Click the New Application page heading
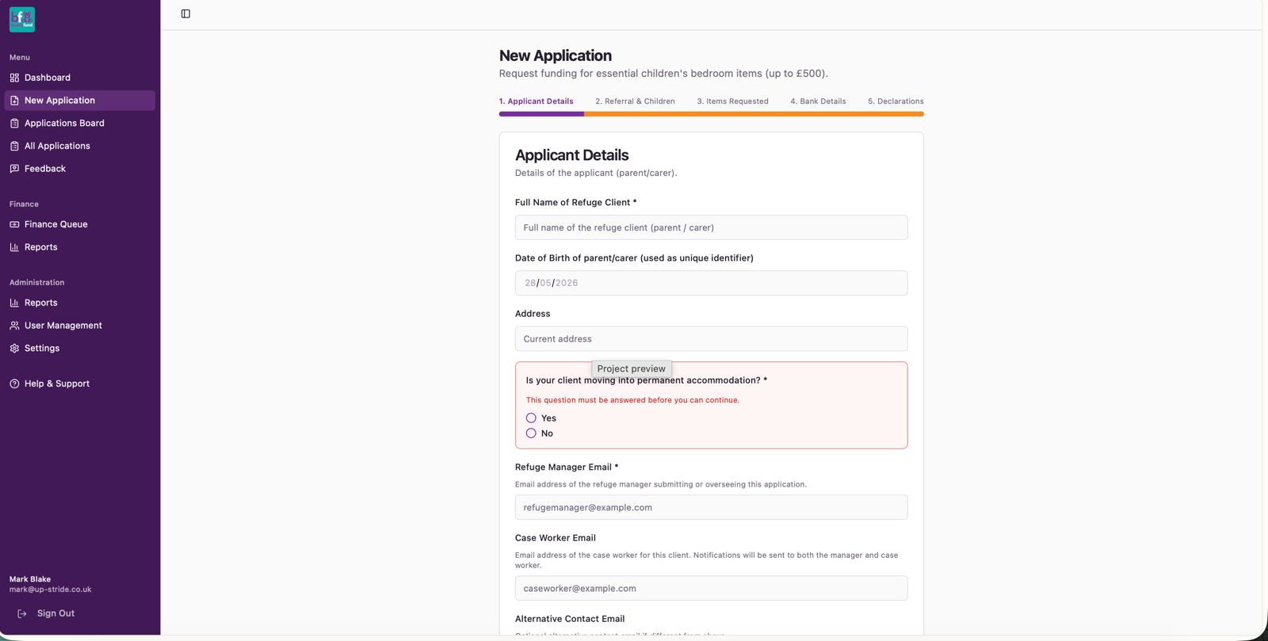 (556, 55)
